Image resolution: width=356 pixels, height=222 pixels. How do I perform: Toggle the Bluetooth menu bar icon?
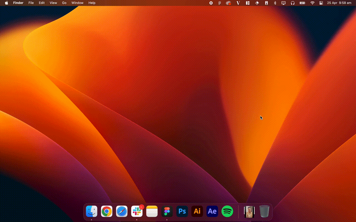tap(275, 3)
